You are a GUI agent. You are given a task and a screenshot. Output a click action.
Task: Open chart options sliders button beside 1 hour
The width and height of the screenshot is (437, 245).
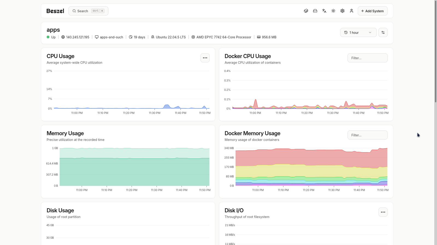click(383, 32)
